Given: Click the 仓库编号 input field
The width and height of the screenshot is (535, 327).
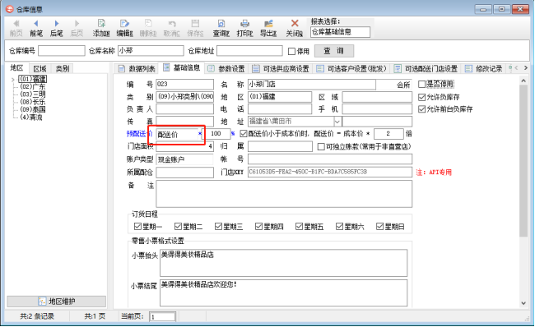Looking at the screenshot, I should point(62,51).
